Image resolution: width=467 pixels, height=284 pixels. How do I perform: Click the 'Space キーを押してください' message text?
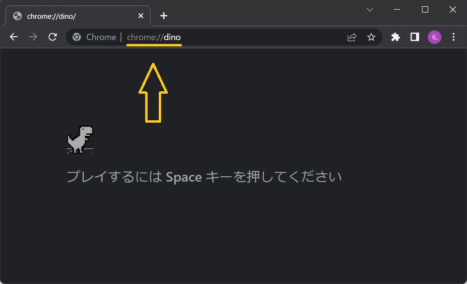pos(254,177)
